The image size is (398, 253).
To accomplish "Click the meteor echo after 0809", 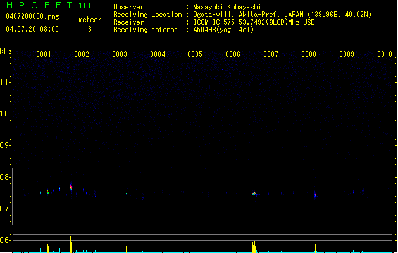I will 363,192.
